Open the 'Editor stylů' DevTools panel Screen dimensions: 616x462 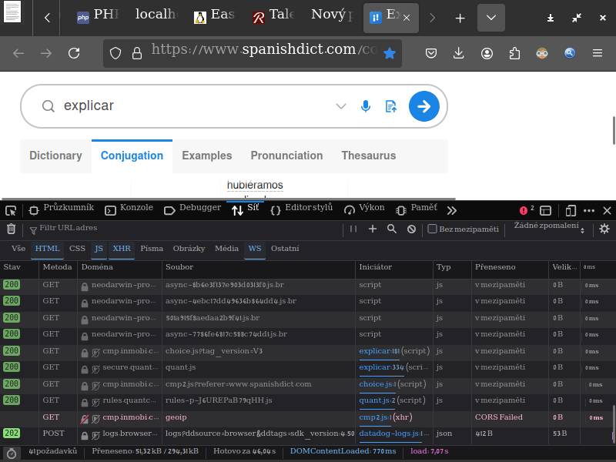tap(302, 209)
